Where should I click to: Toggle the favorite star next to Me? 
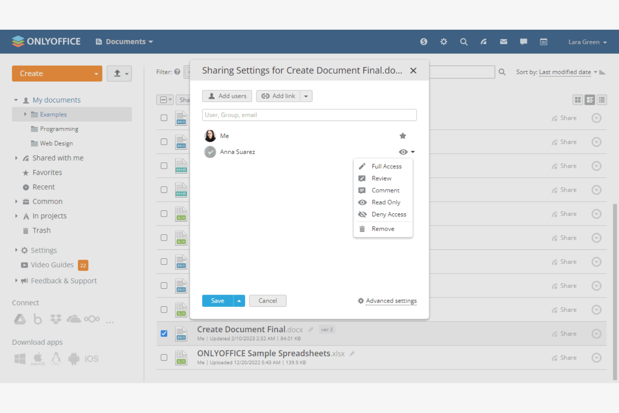point(402,136)
